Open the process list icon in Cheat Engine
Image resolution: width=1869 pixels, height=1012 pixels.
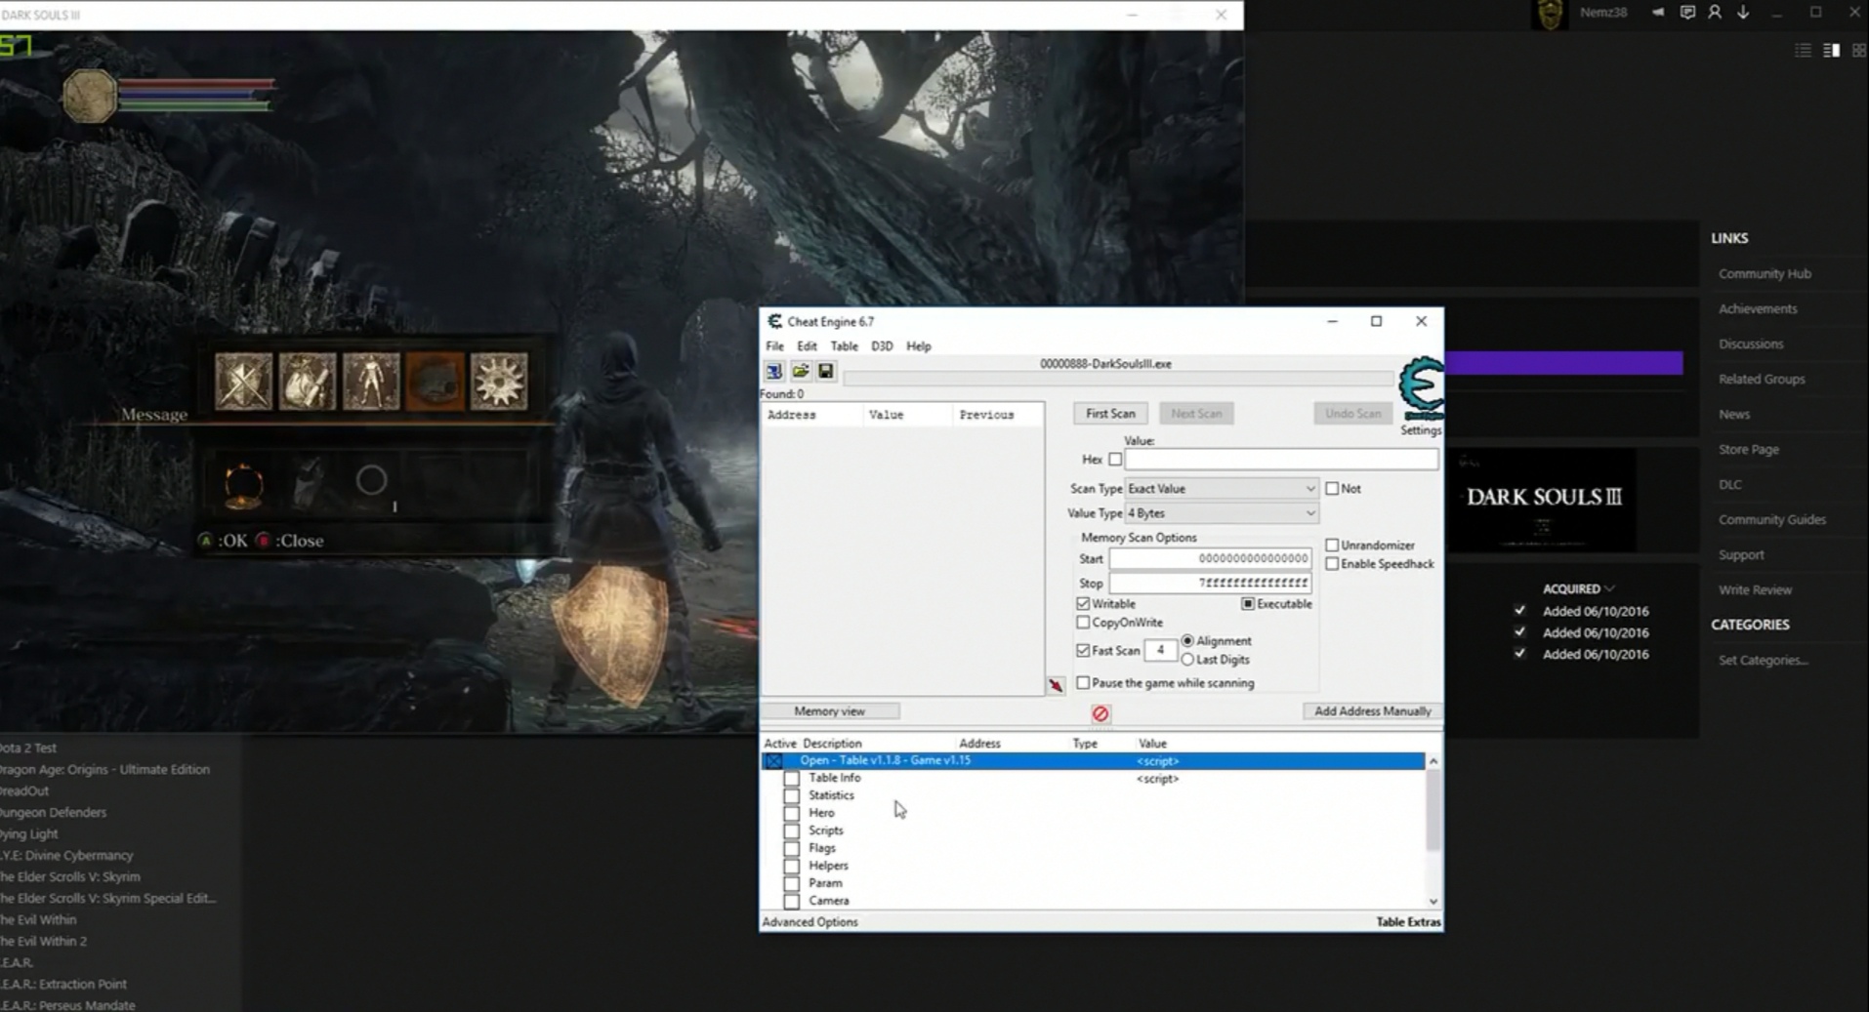(773, 371)
